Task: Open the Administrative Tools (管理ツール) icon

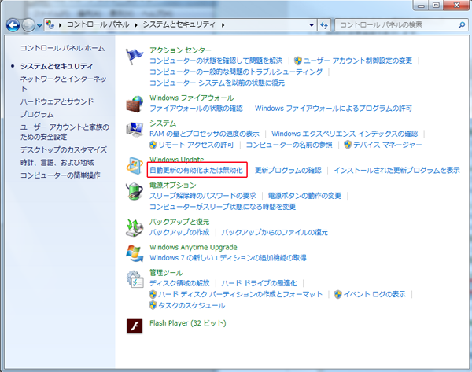Action: click(x=135, y=278)
